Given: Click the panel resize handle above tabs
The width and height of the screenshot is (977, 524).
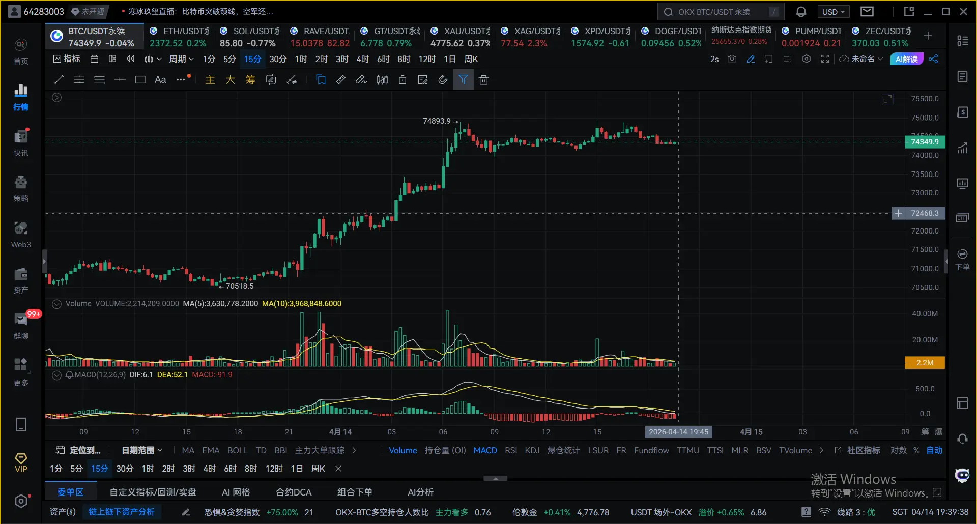Looking at the screenshot, I should (x=495, y=478).
